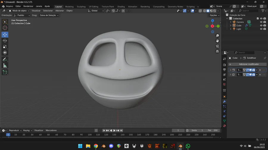
Task: Open the Material properties tab
Action: [x=225, y=126]
